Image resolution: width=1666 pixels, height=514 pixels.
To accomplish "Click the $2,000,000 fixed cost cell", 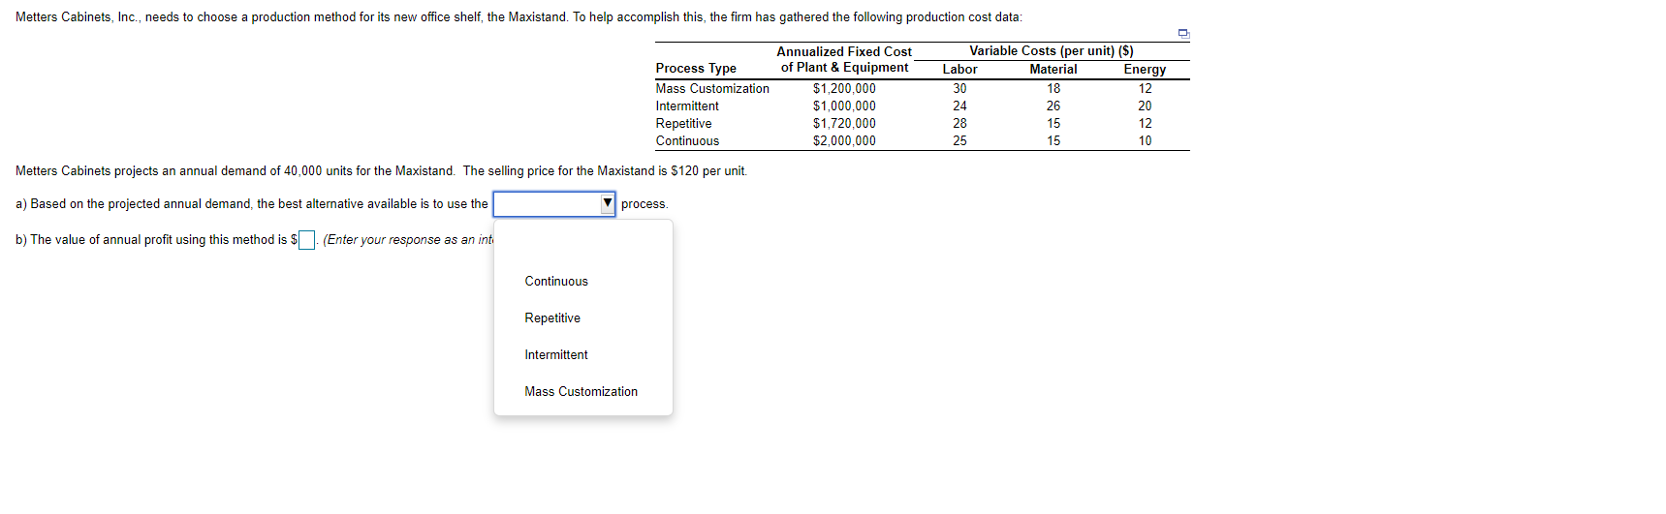I will click(844, 140).
